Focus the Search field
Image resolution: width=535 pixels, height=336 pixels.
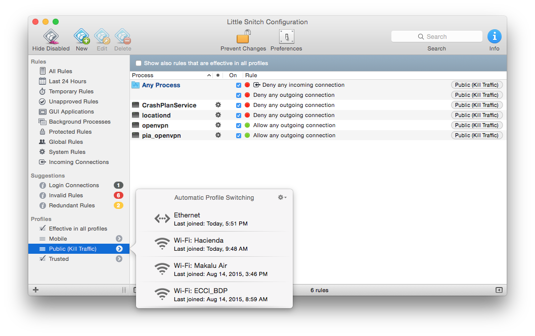coord(437,36)
